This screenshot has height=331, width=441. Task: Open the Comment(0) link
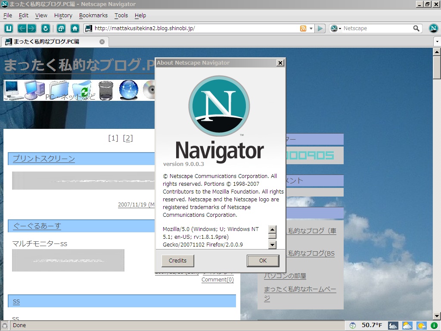click(x=217, y=279)
